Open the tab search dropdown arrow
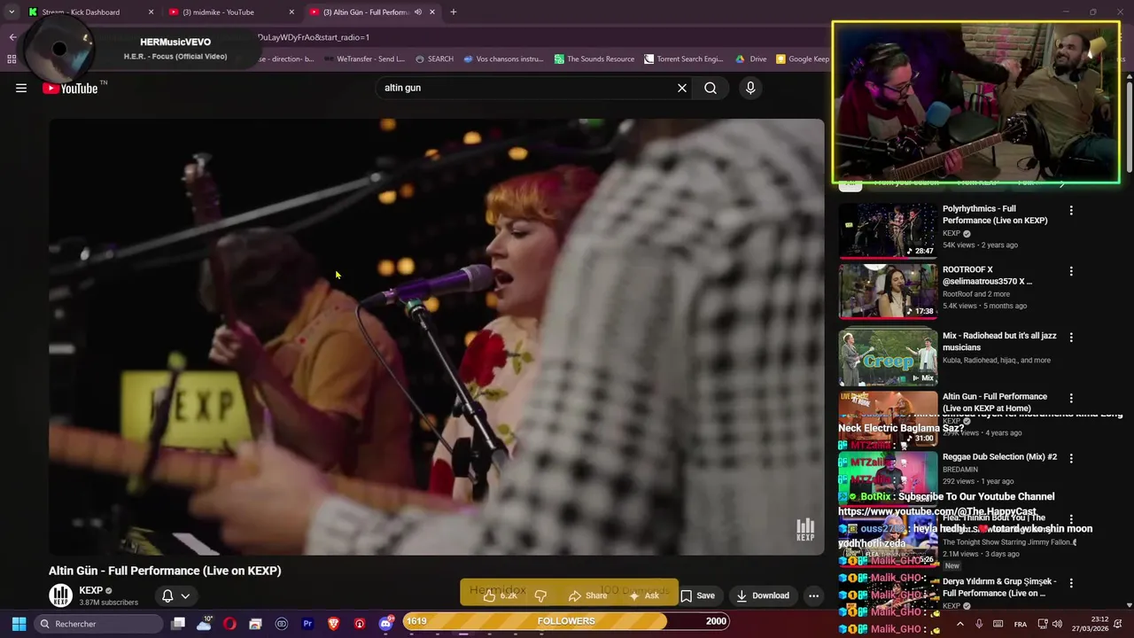This screenshot has height=638, width=1134. pyautogui.click(x=12, y=12)
